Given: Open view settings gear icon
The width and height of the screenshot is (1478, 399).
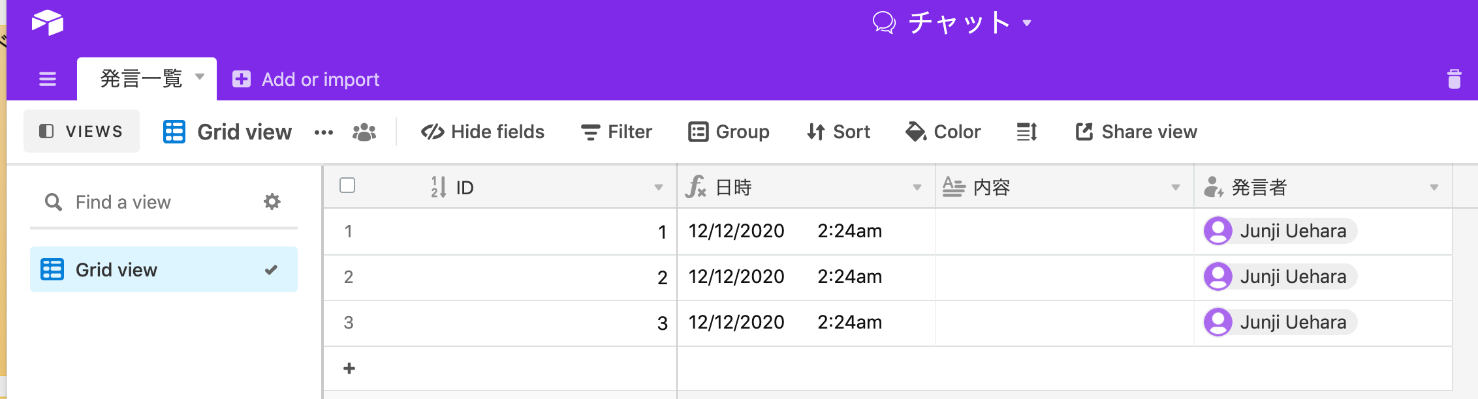Looking at the screenshot, I should 272,201.
